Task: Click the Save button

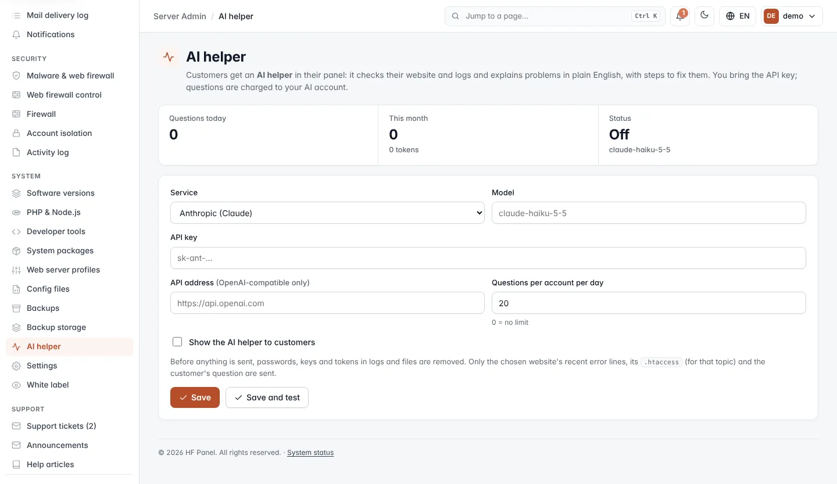Action: point(195,397)
